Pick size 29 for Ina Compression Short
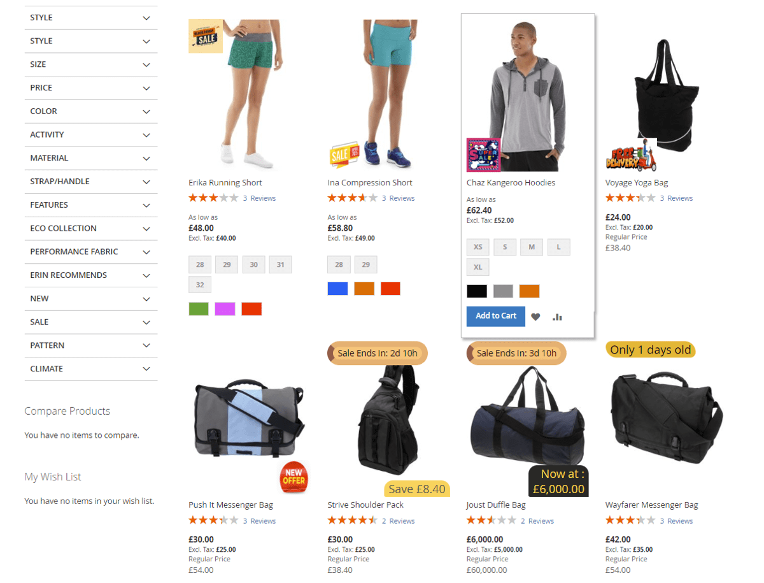Image resolution: width=764 pixels, height=583 pixels. (365, 264)
